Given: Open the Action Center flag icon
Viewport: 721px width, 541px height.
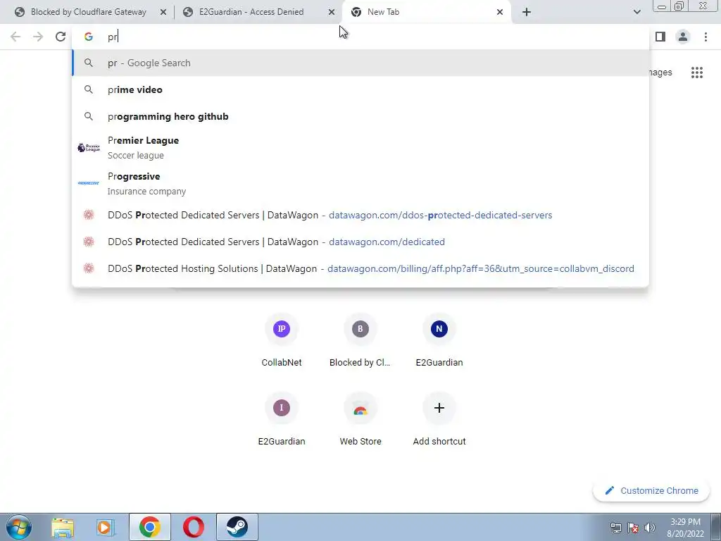Looking at the screenshot, I should [633, 528].
